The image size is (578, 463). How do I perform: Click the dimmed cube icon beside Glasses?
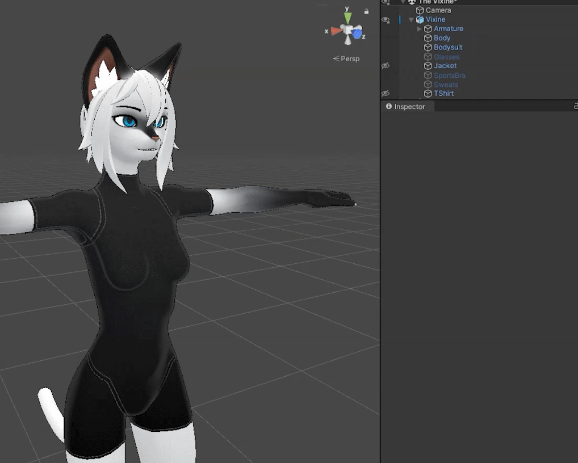428,57
